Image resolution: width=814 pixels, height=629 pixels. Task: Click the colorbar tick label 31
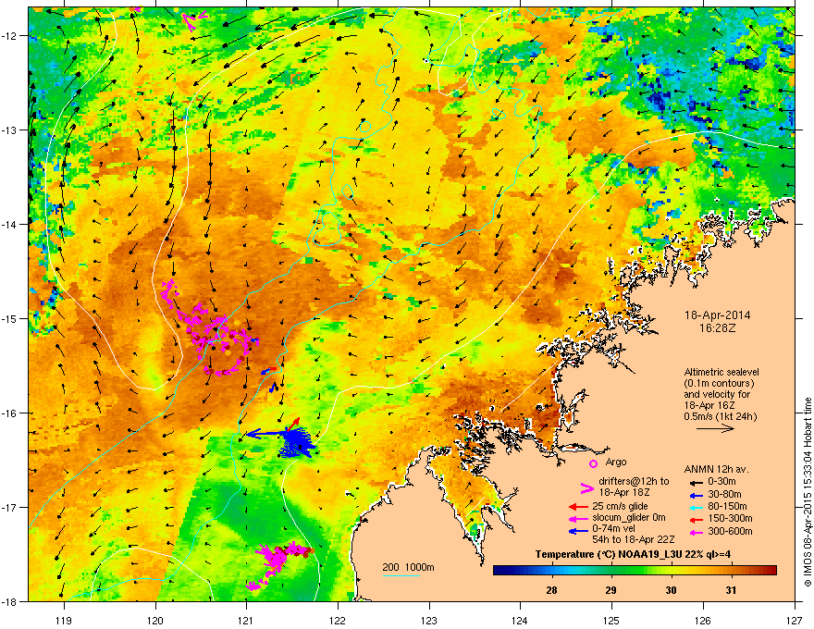(731, 590)
